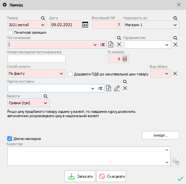Screen dimensions: 186x184
Task: Click the Номер накладної постачальника input field
Action: (x=36, y=59)
